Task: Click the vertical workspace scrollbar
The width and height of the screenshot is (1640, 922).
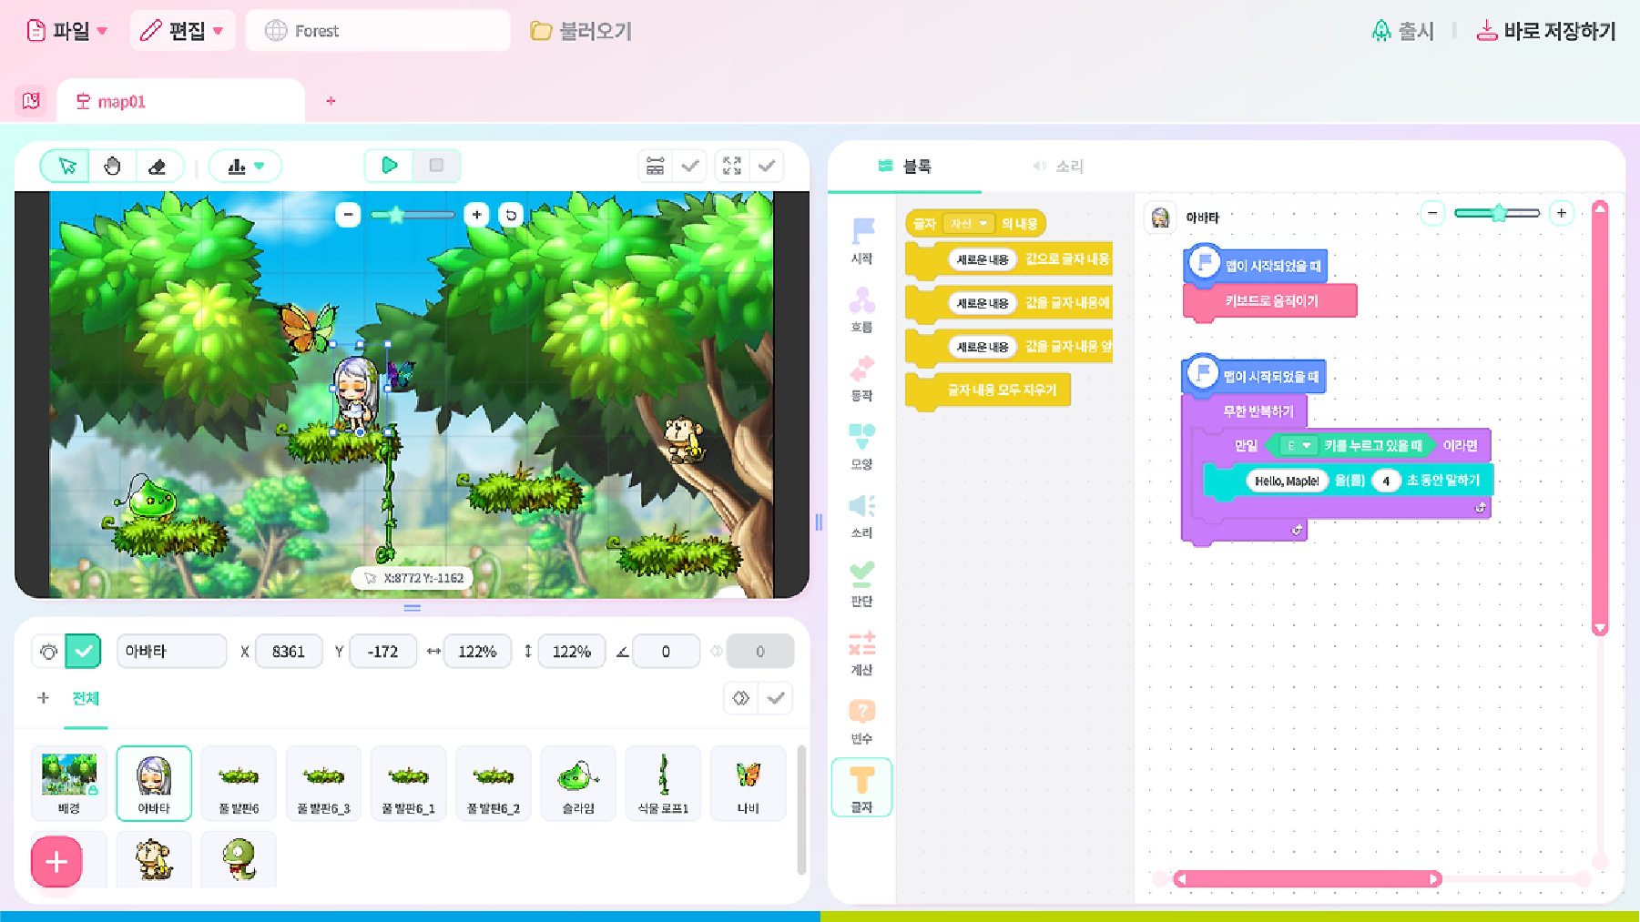Action: [x=1599, y=417]
